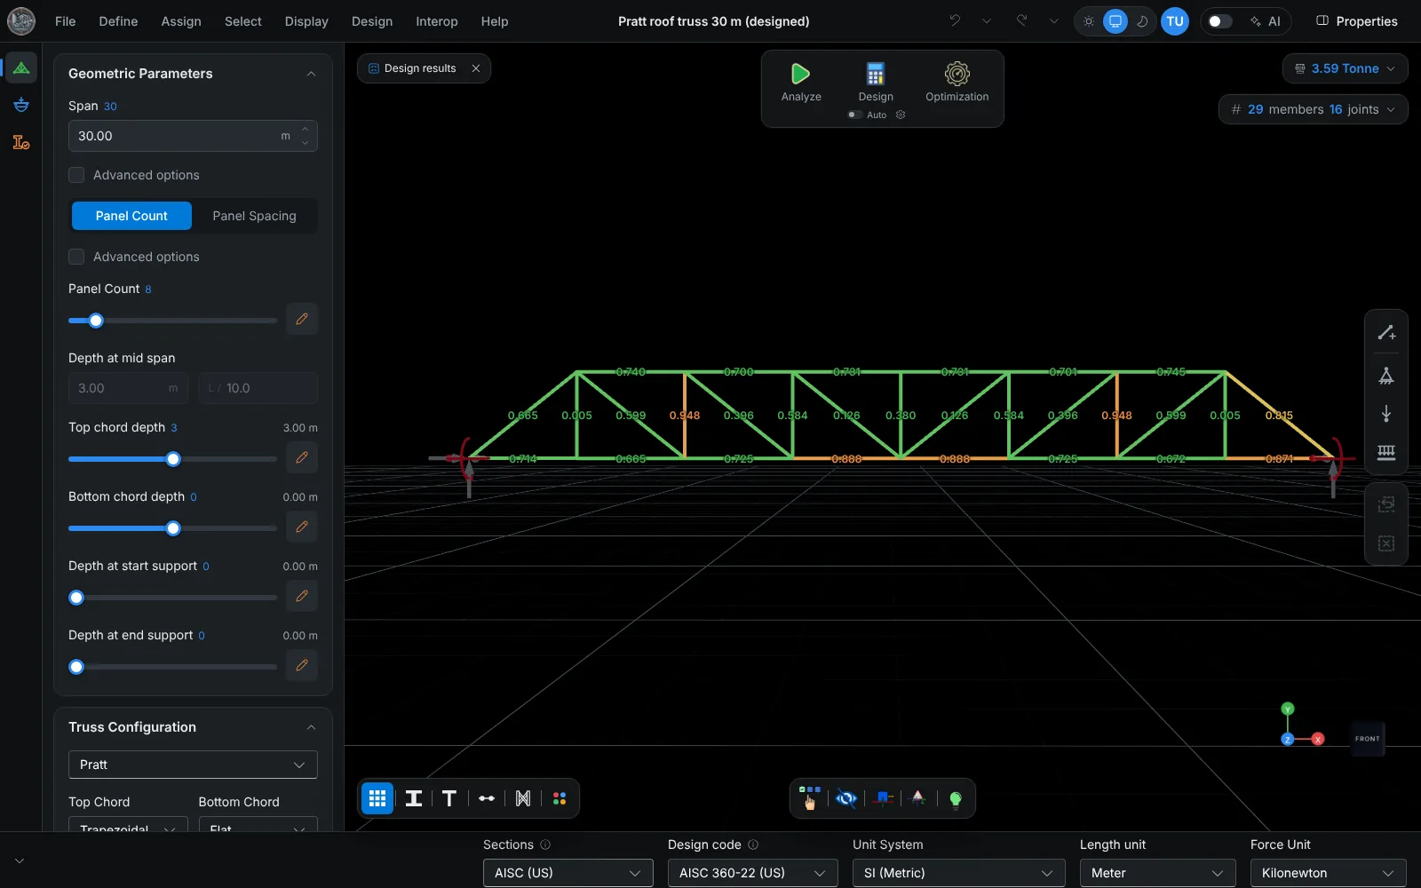Collapse the Geometric Parameters panel
The height and width of the screenshot is (888, 1421).
(311, 74)
